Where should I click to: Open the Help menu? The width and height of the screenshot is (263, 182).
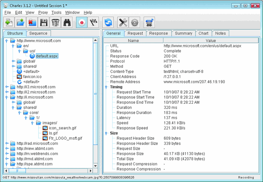tap(88, 13)
